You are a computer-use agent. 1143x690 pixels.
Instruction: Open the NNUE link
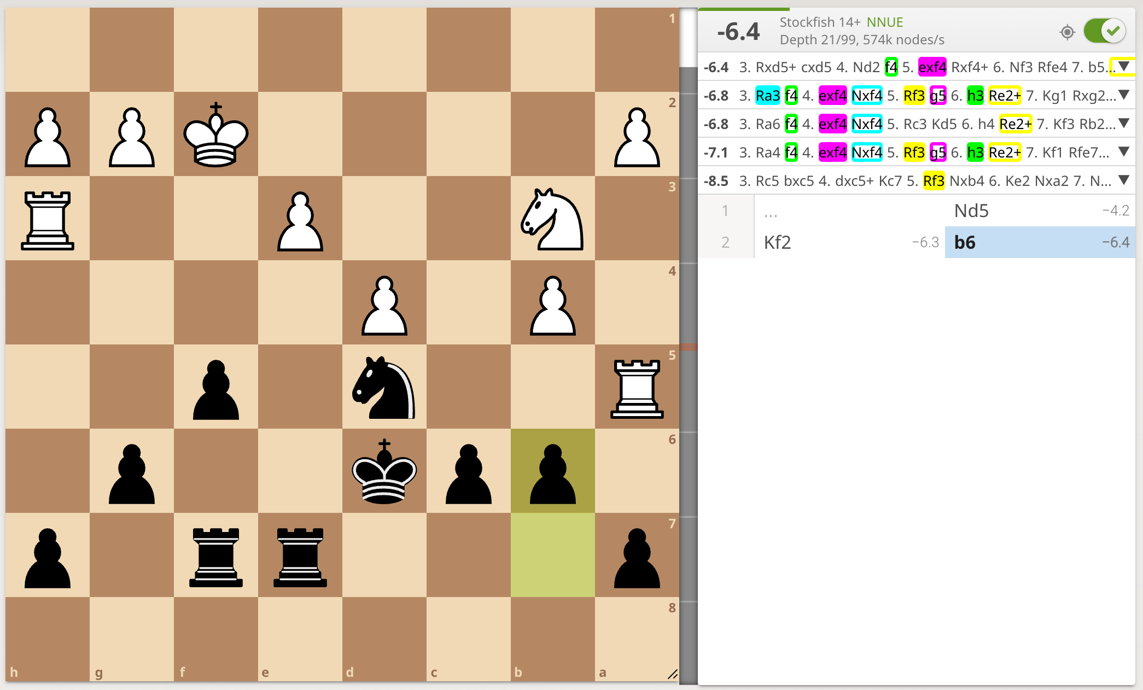(x=884, y=22)
